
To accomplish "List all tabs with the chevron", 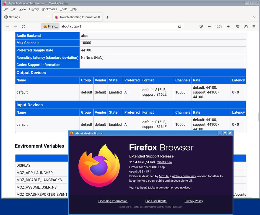I will (255, 17).
